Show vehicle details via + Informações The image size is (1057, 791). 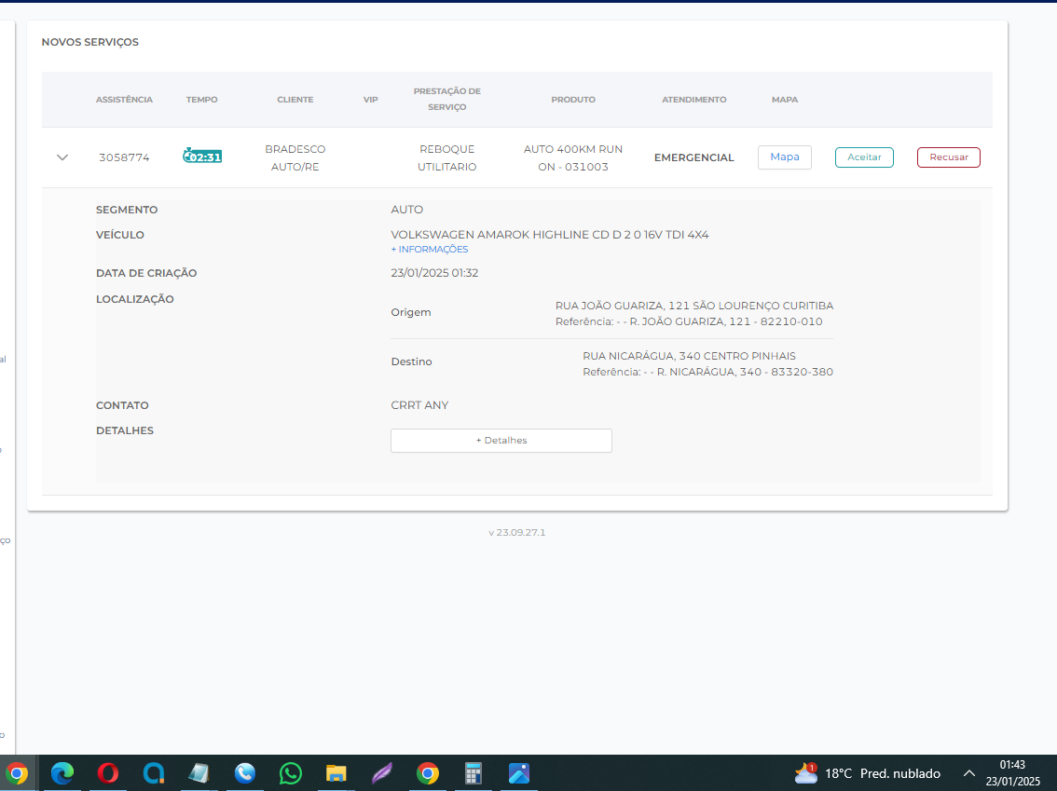pos(430,250)
